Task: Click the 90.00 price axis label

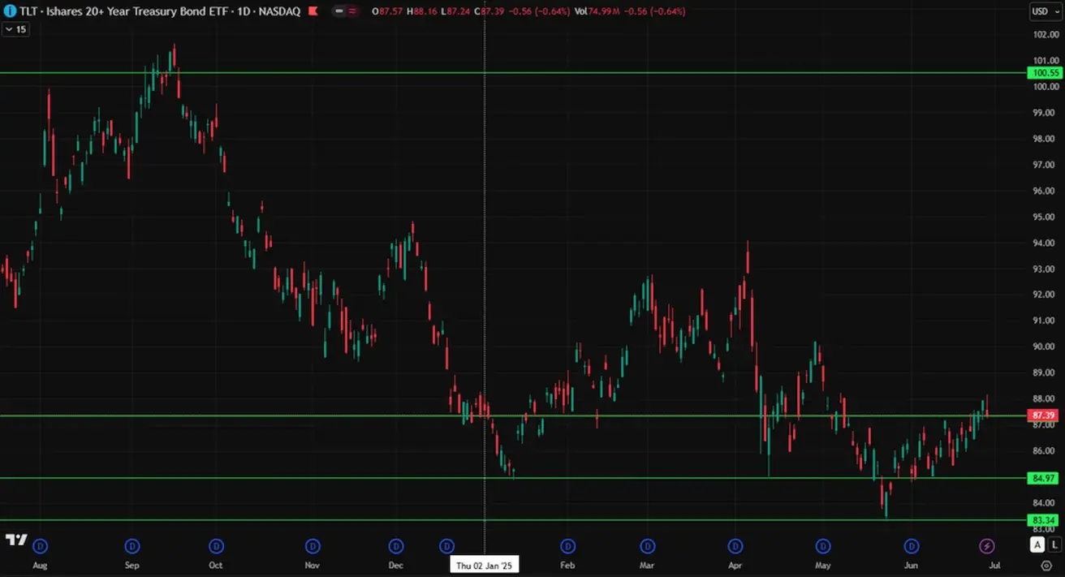Action: point(1045,347)
